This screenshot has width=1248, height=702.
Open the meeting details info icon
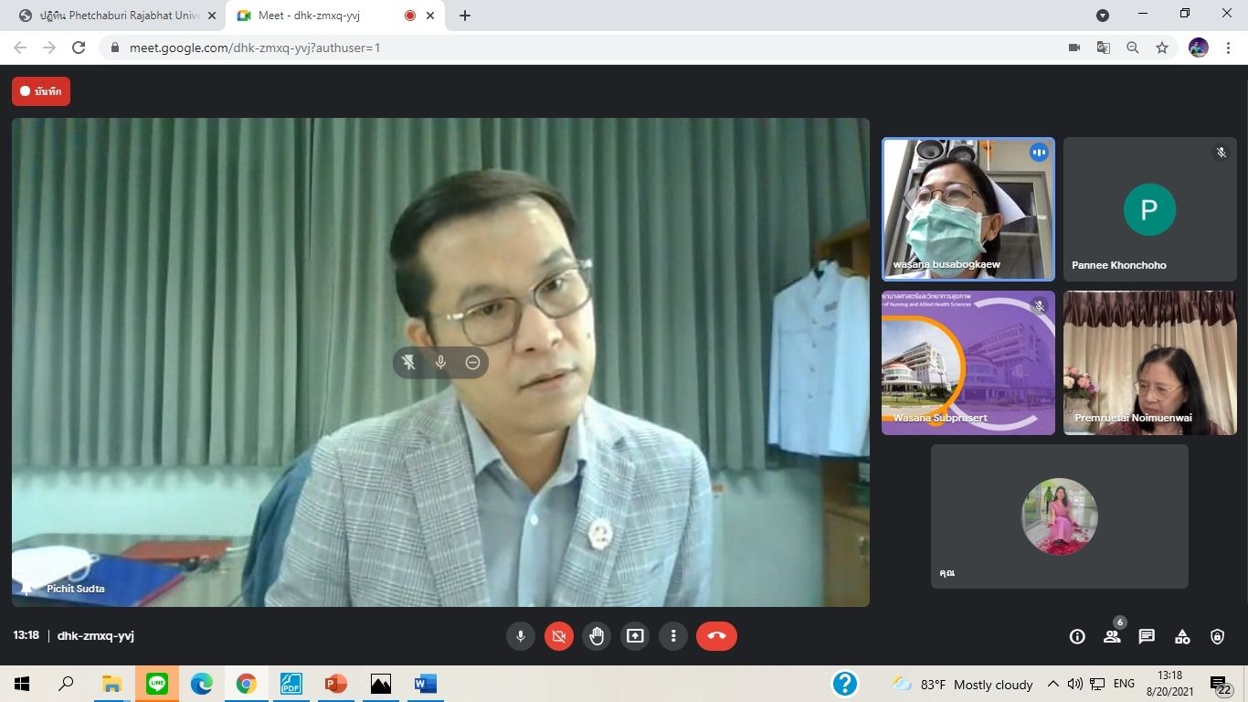click(x=1077, y=636)
